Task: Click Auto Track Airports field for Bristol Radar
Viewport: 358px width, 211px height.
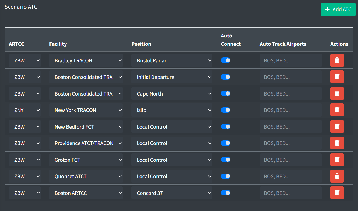Action: [291, 60]
